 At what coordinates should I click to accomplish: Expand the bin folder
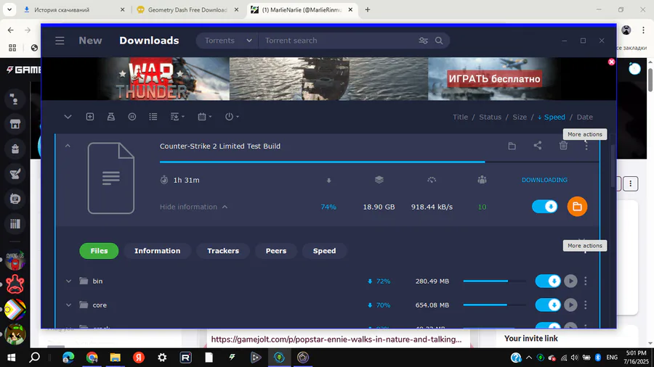68,281
